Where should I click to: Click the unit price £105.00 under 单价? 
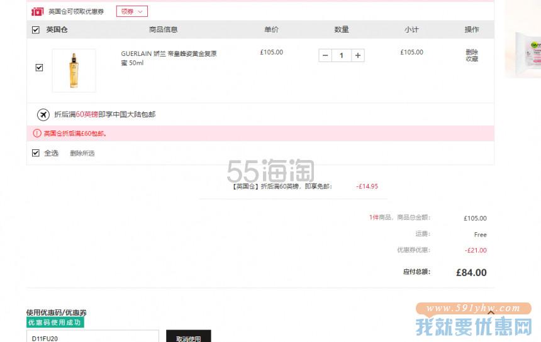(272, 52)
